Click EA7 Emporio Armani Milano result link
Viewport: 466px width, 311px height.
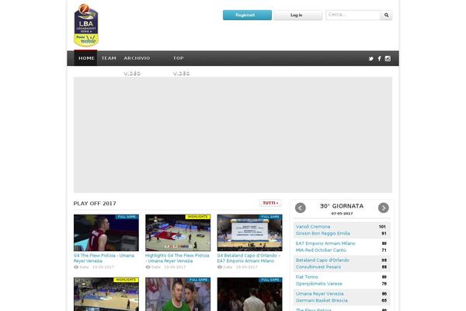tap(325, 243)
